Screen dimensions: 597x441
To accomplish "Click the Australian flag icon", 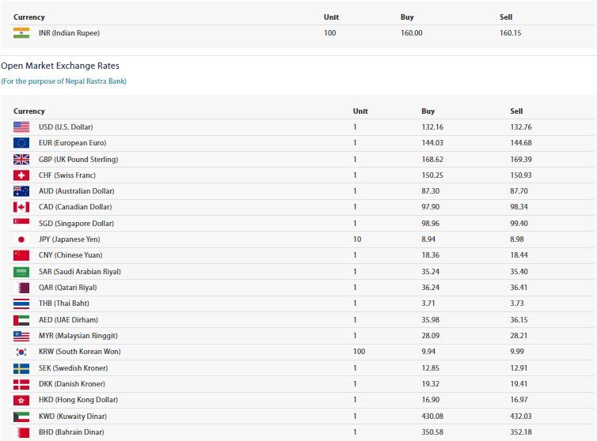I will tap(21, 191).
